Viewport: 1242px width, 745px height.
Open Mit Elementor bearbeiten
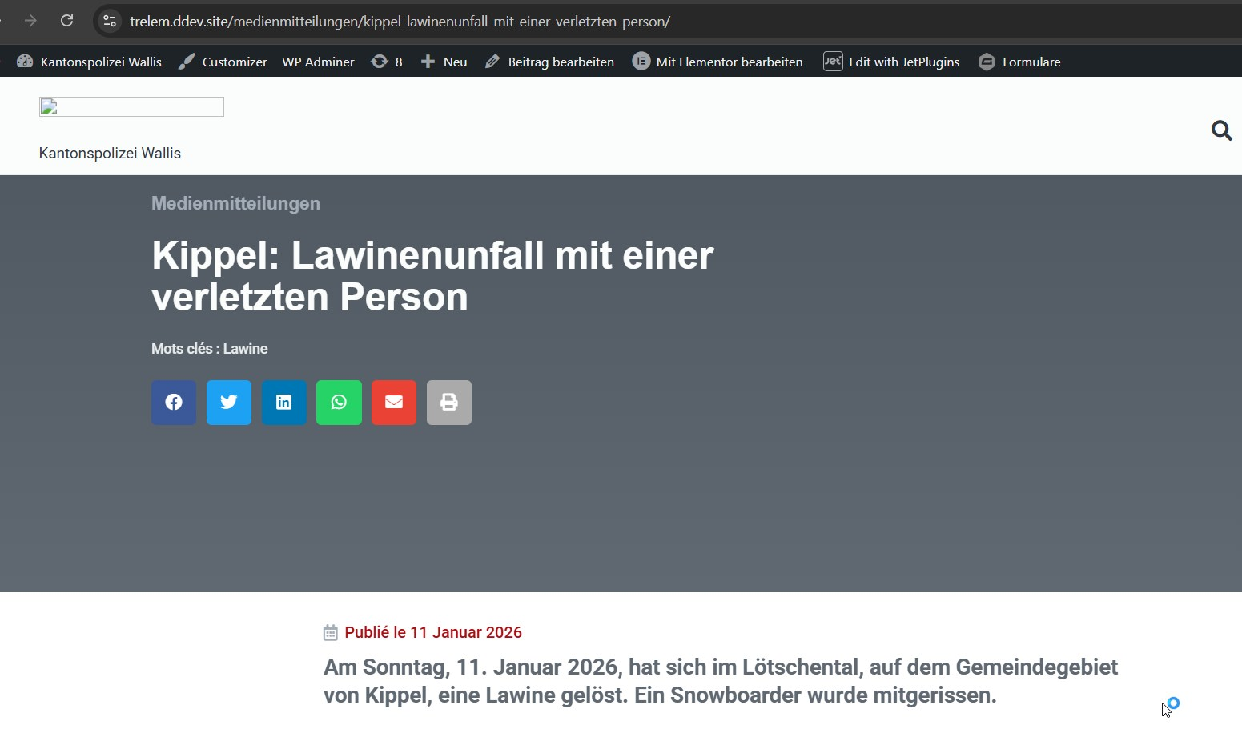tap(718, 62)
